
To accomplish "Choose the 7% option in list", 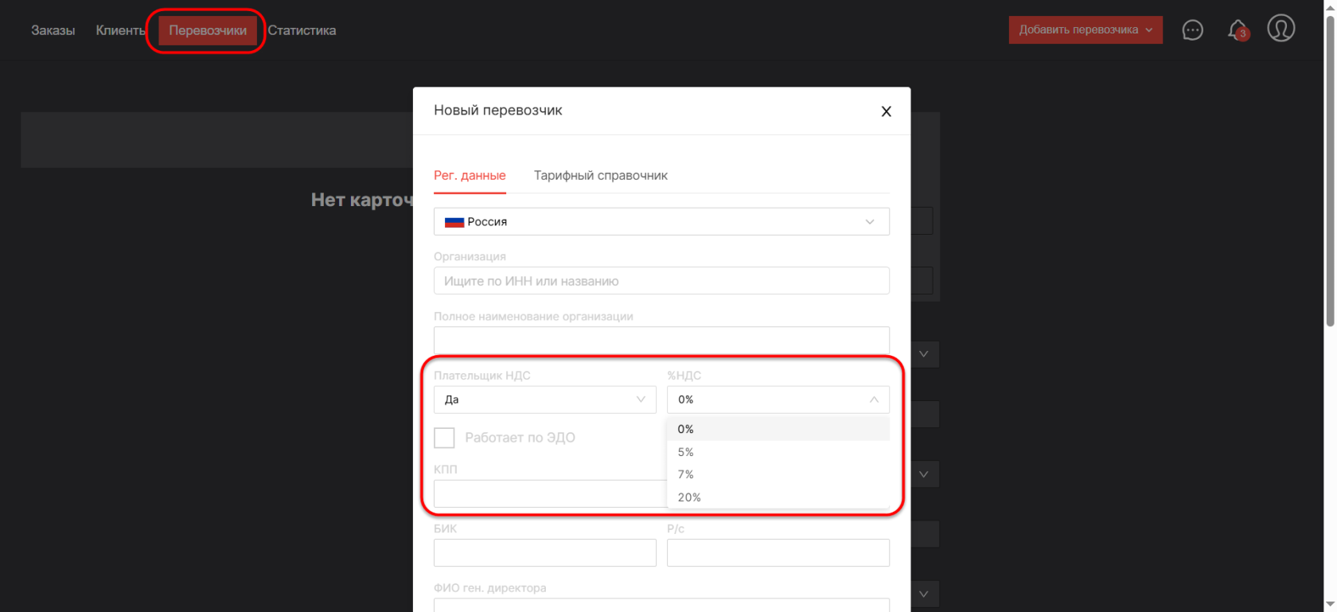I will pyautogui.click(x=686, y=474).
